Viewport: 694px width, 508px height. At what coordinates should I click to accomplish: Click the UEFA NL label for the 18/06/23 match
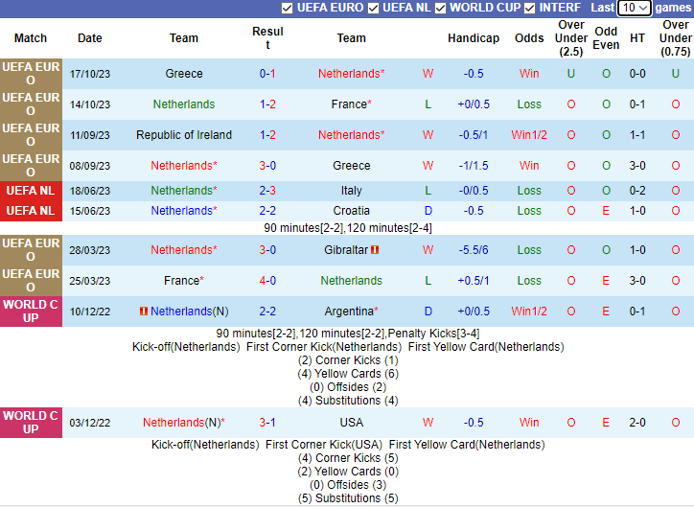click(31, 191)
